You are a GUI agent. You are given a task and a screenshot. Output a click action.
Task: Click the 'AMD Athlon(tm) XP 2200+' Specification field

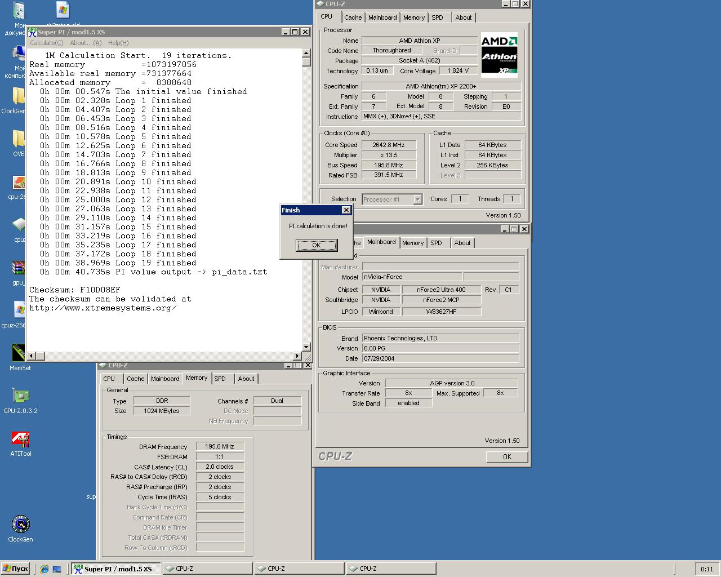pyautogui.click(x=441, y=86)
